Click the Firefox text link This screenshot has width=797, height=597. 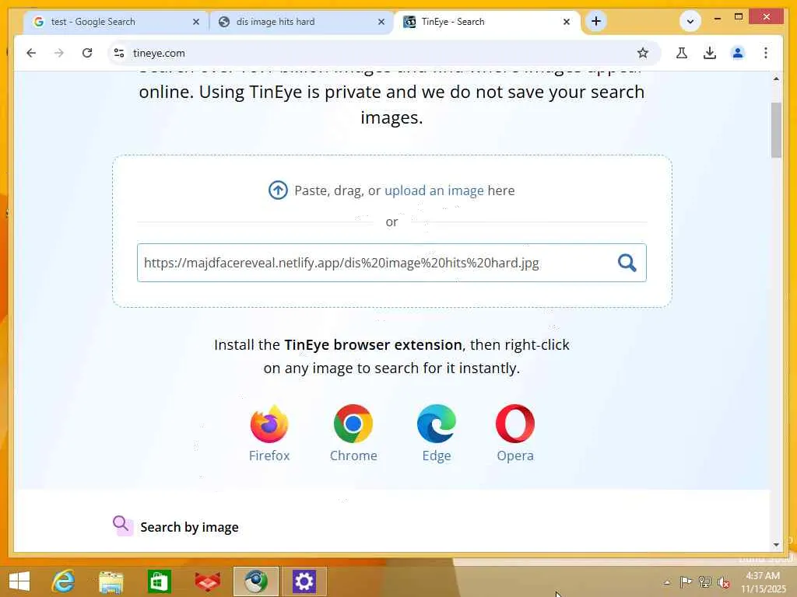coord(269,456)
